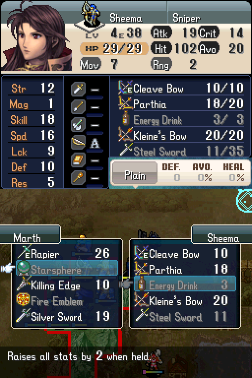This screenshot has width=252, height=378.
Task: Select the Energy Drink bottle icon in the trade list
Action: 142,284
